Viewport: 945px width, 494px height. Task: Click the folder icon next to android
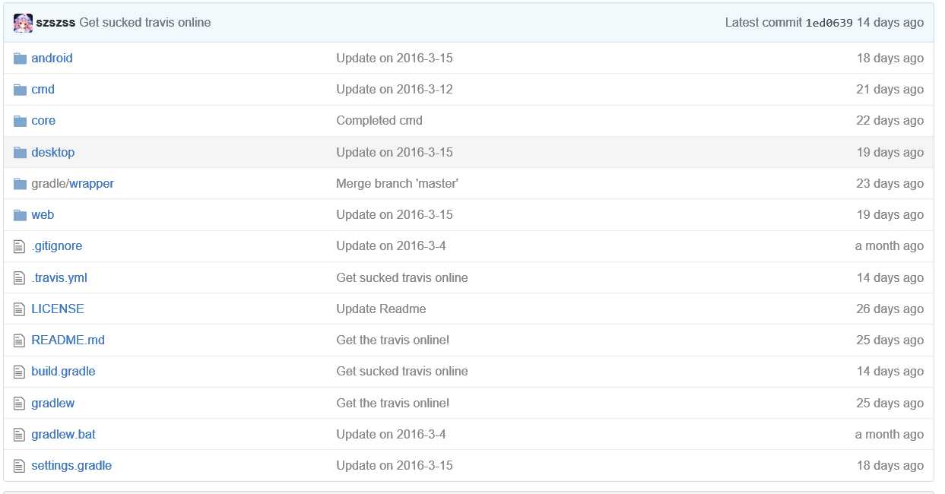pos(20,59)
